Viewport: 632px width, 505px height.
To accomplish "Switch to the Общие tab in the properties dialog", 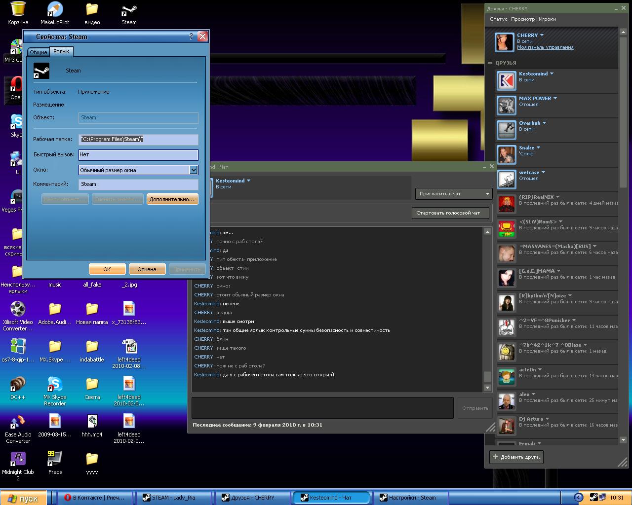I will pyautogui.click(x=38, y=52).
